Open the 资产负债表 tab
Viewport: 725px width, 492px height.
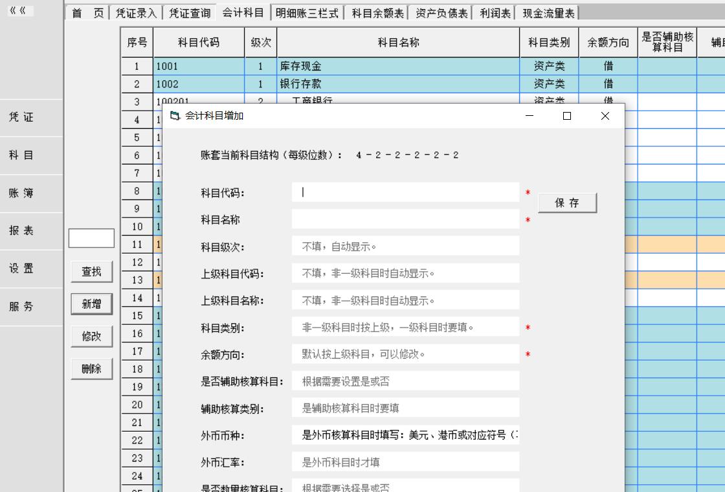[x=441, y=13]
